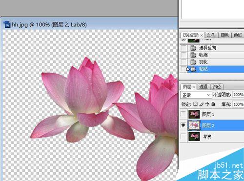Click the lock all padlock icon
The height and width of the screenshot is (181, 244).
pos(213,104)
